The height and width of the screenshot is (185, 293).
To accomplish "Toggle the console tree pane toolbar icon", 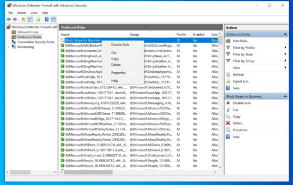I will click(x=30, y=19).
